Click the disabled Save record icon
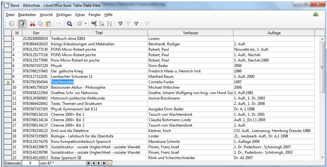This screenshot has height=167, width=327. [x=12, y=24]
